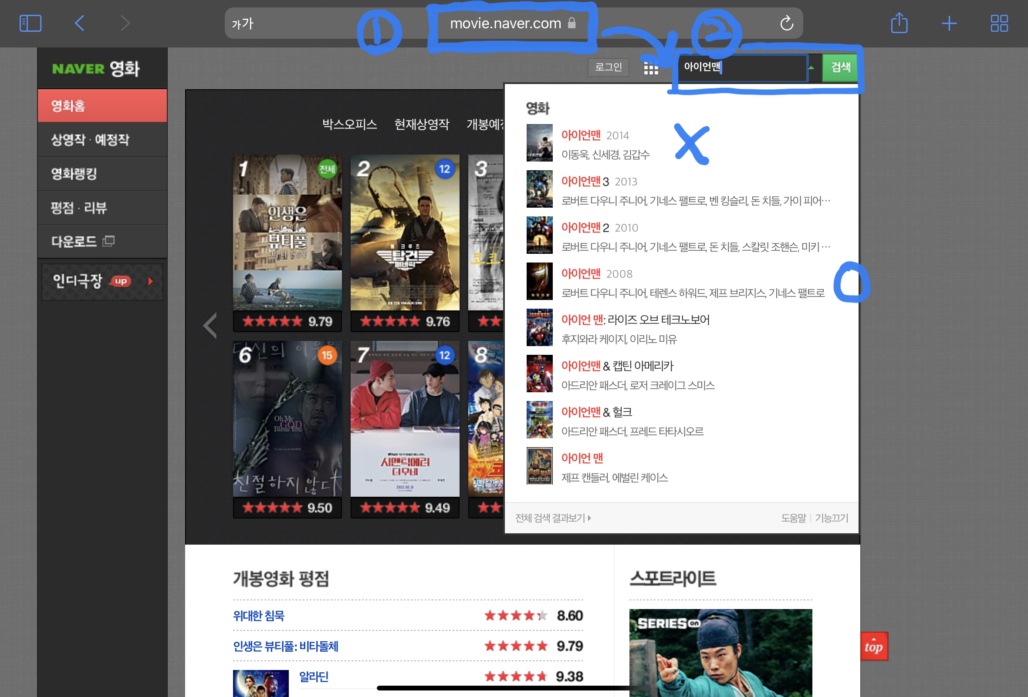Open 위대한 침묵 in 개봉영화 평점
The height and width of the screenshot is (697, 1028).
coord(259,616)
